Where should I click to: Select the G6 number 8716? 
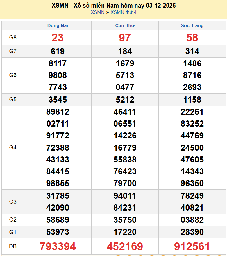192,75
